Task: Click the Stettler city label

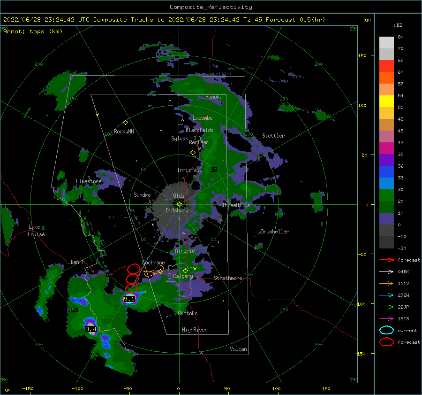Action: 273,136
